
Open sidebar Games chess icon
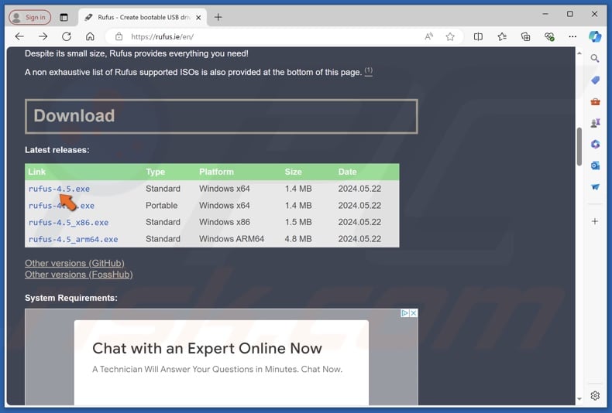tap(595, 123)
